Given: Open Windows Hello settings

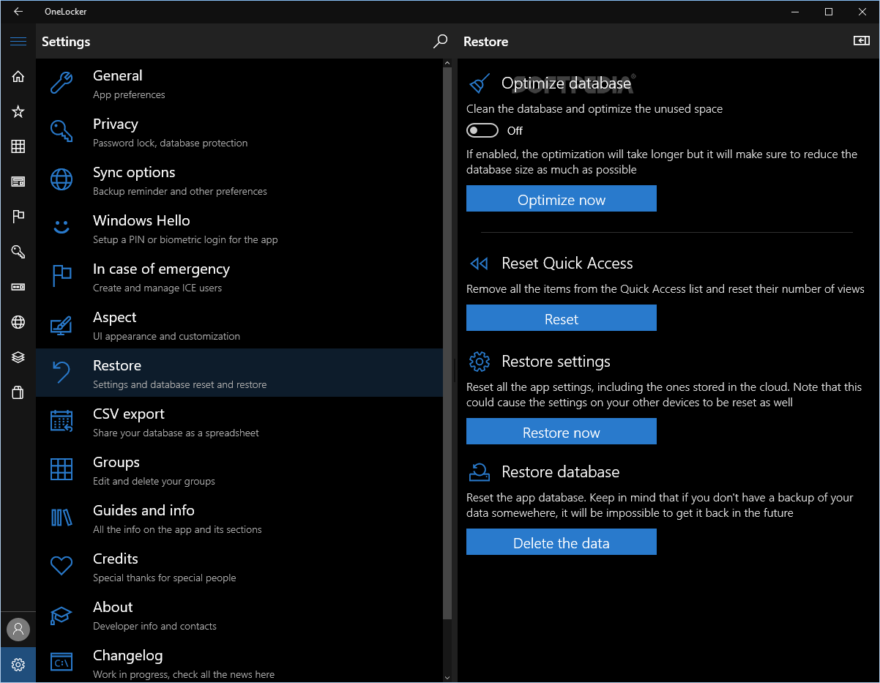Looking at the screenshot, I should coord(239,228).
